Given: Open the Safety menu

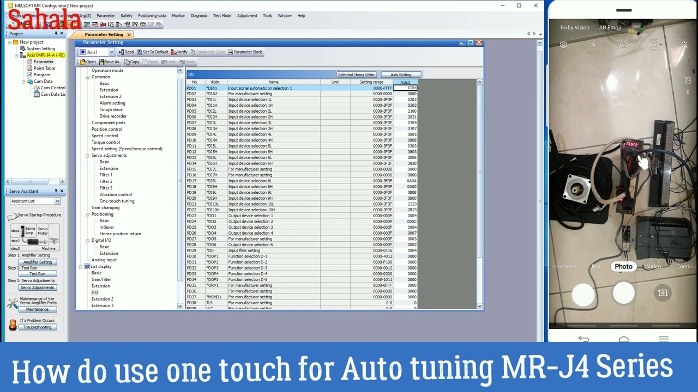Looking at the screenshot, I should click(x=127, y=16).
